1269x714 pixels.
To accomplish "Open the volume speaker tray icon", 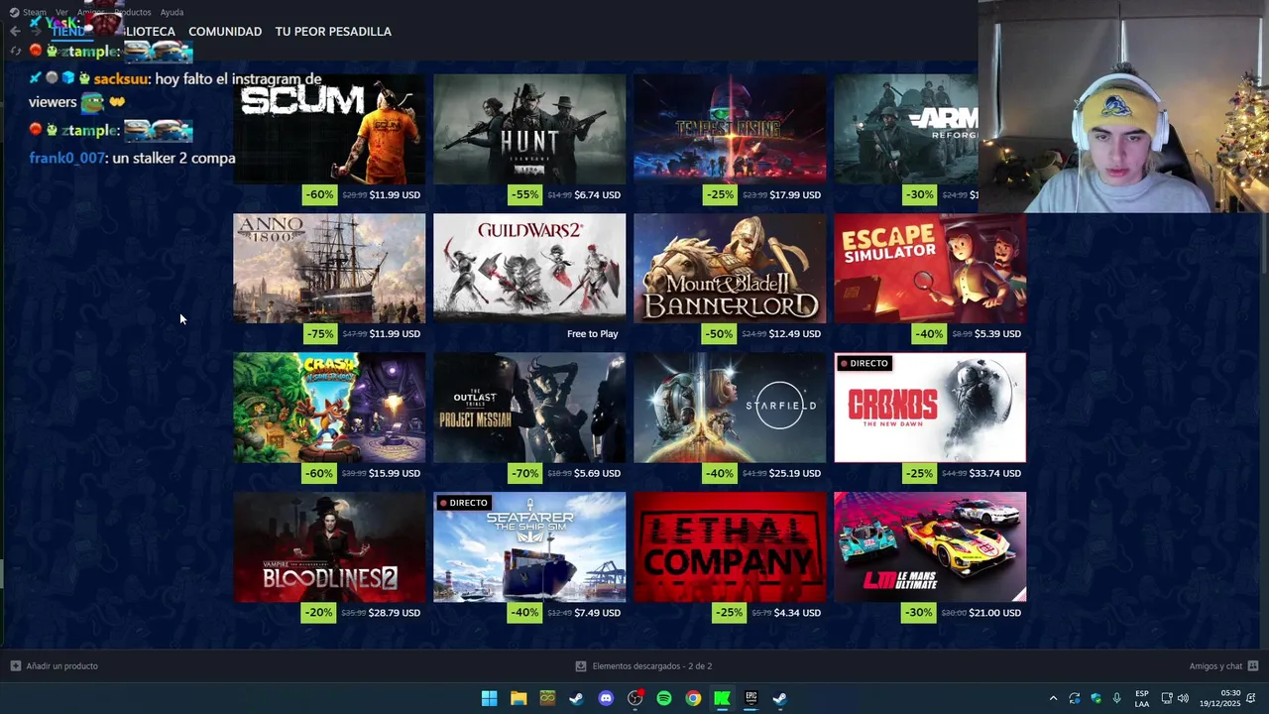I will (1183, 698).
